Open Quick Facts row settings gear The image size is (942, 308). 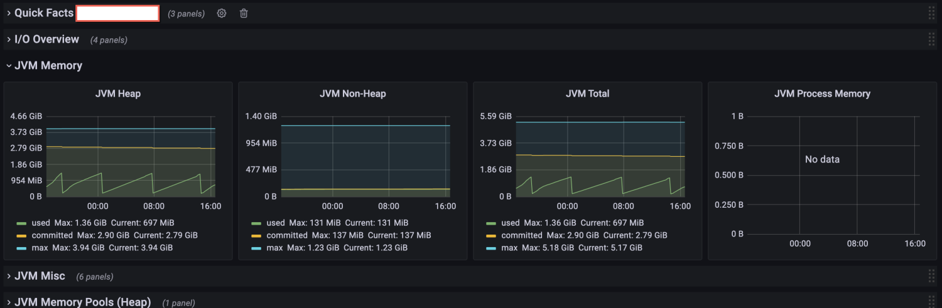[222, 13]
